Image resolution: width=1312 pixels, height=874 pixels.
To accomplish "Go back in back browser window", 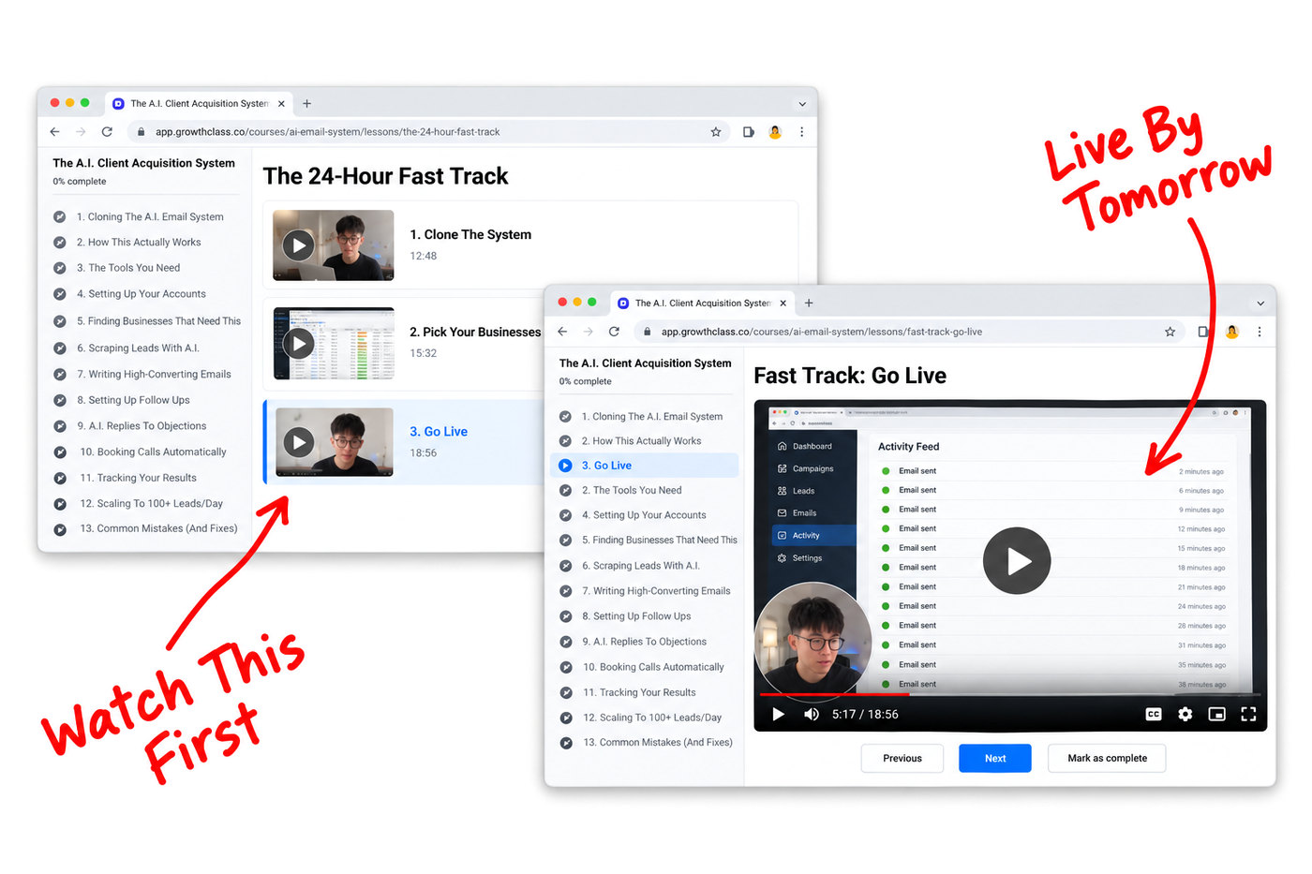I will (54, 132).
